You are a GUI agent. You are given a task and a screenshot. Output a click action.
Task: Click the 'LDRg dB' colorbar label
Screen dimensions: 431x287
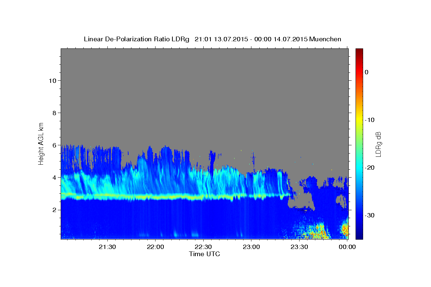pyautogui.click(x=378, y=144)
